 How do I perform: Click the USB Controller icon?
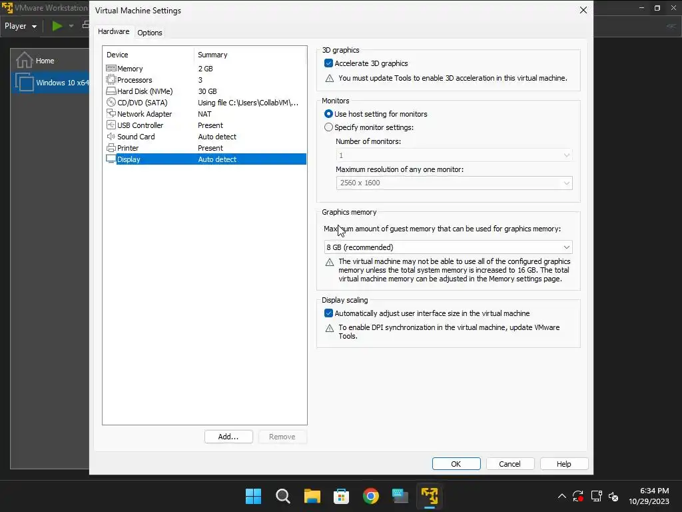111,125
